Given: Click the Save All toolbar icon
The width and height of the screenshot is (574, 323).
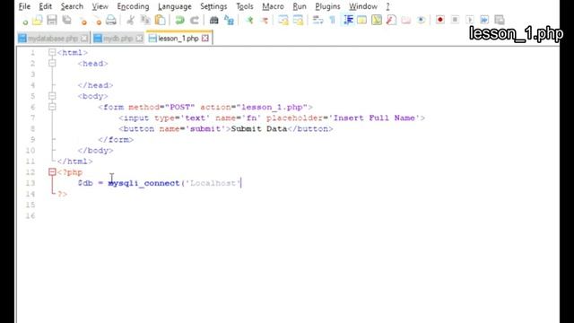Looking at the screenshot, I should [x=66, y=20].
